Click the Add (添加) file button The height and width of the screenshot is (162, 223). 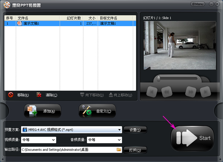click(42, 111)
